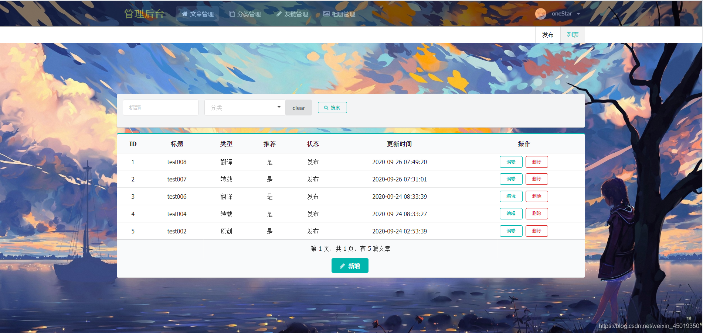
Task: Click timestamp 2020-09-24 08:33:39
Action: click(400, 197)
